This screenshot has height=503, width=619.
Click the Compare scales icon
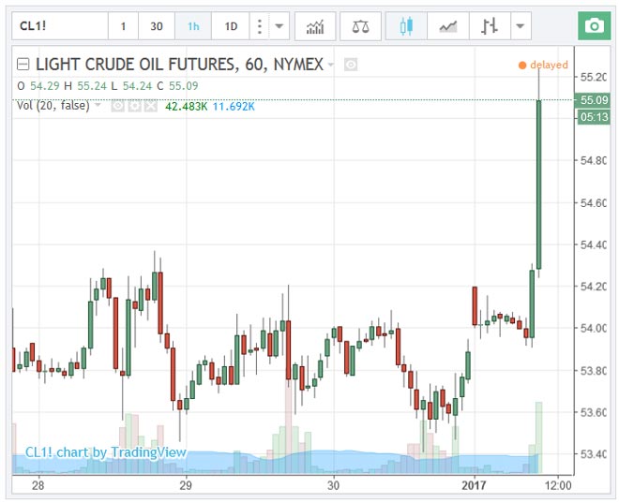360,26
